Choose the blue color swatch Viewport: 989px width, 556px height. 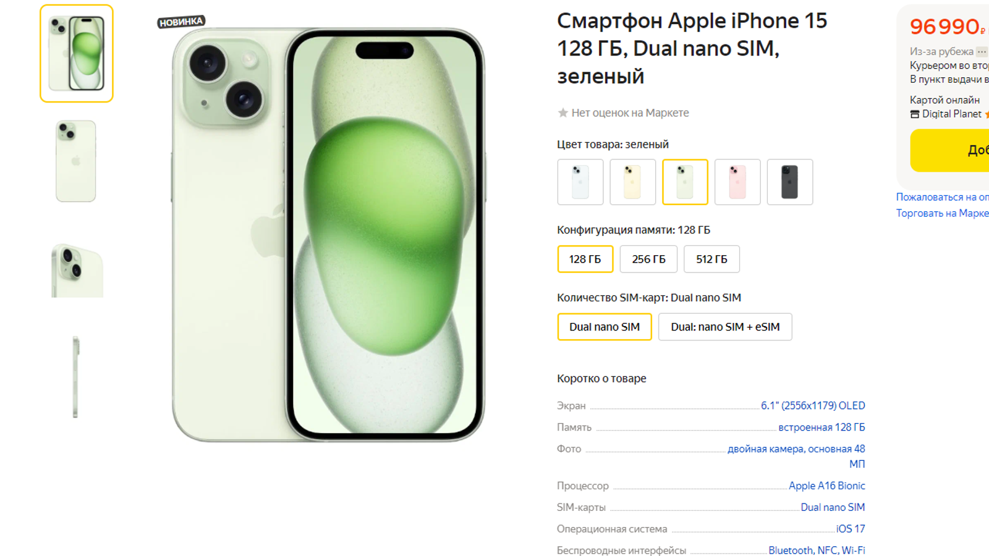pos(580,182)
